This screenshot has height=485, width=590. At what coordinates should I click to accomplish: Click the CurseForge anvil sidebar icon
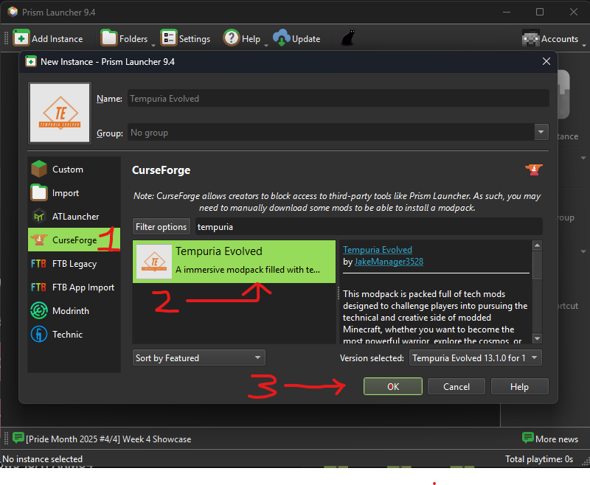pyautogui.click(x=39, y=240)
